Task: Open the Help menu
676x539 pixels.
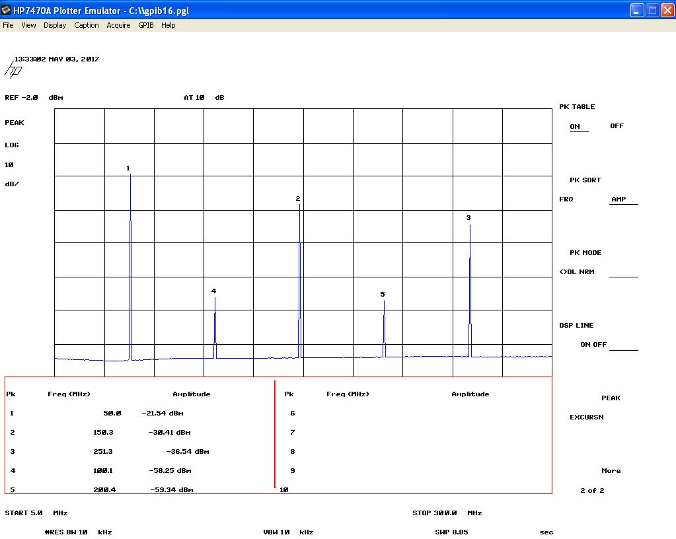Action: click(x=169, y=25)
